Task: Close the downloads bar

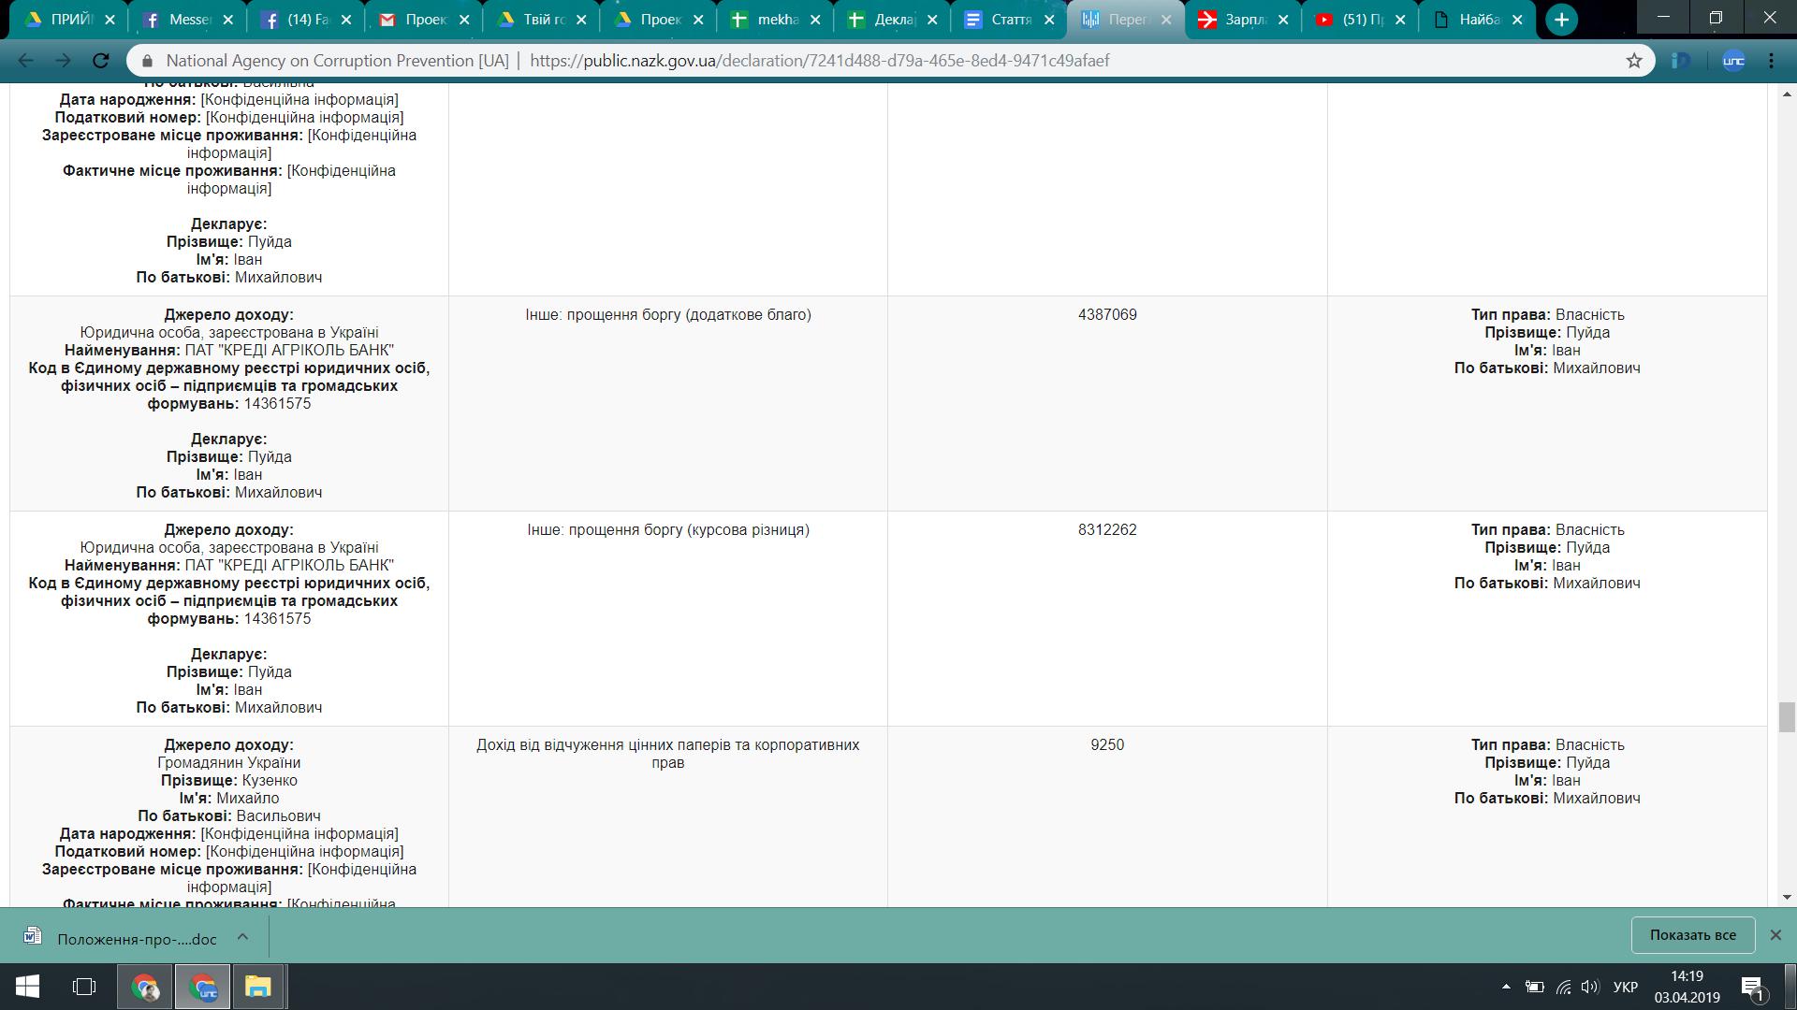Action: [1775, 935]
